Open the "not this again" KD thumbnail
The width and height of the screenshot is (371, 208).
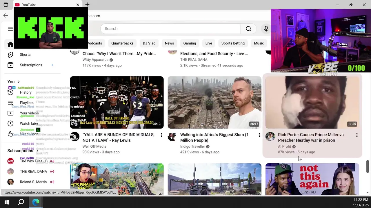(x=312, y=179)
